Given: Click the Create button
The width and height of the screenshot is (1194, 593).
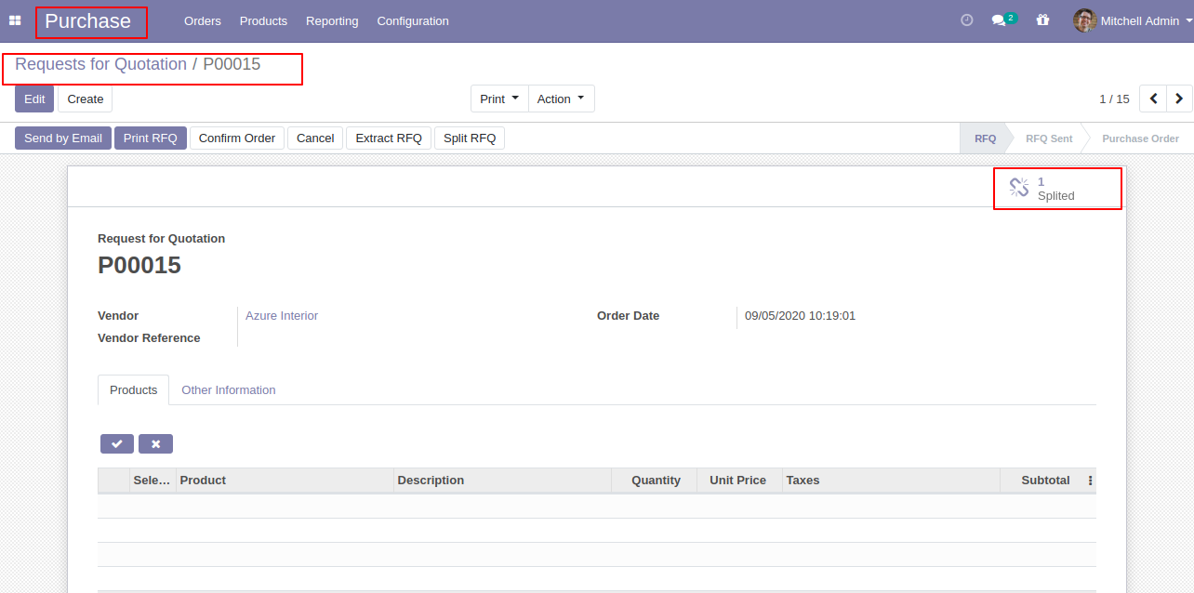Looking at the screenshot, I should click(x=86, y=99).
